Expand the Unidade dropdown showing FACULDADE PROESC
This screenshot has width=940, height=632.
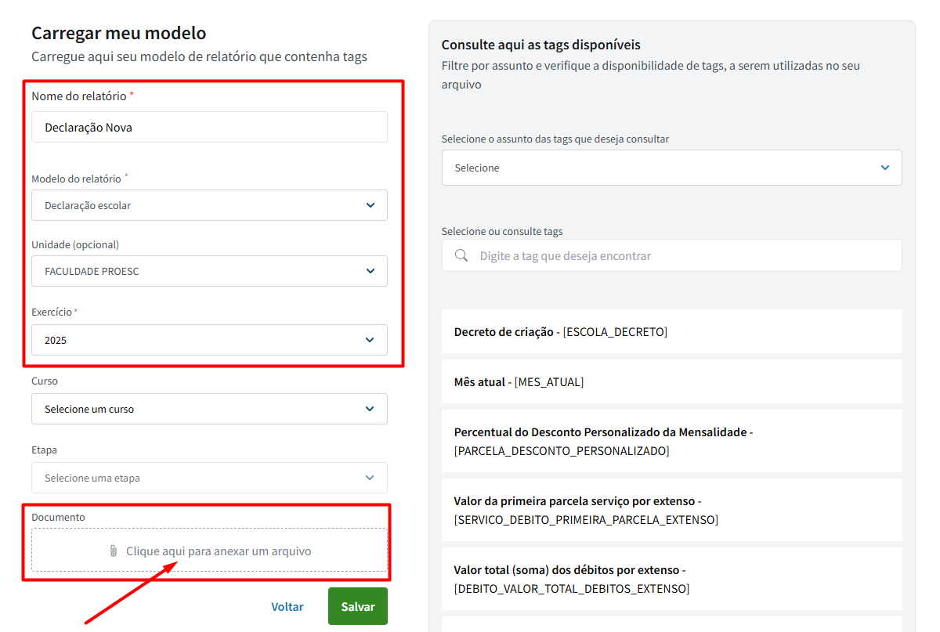coord(209,271)
